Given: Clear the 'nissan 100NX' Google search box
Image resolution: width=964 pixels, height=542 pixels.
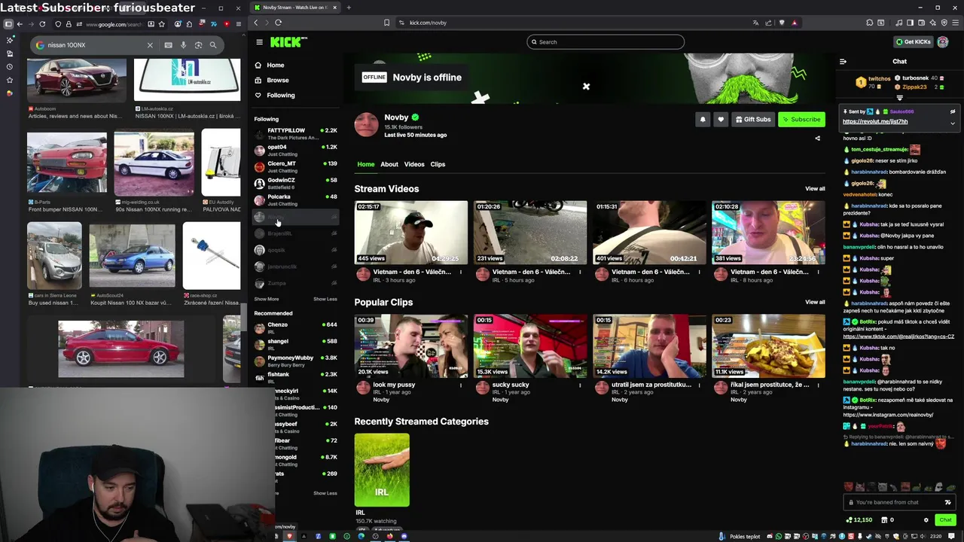Looking at the screenshot, I should pyautogui.click(x=149, y=45).
